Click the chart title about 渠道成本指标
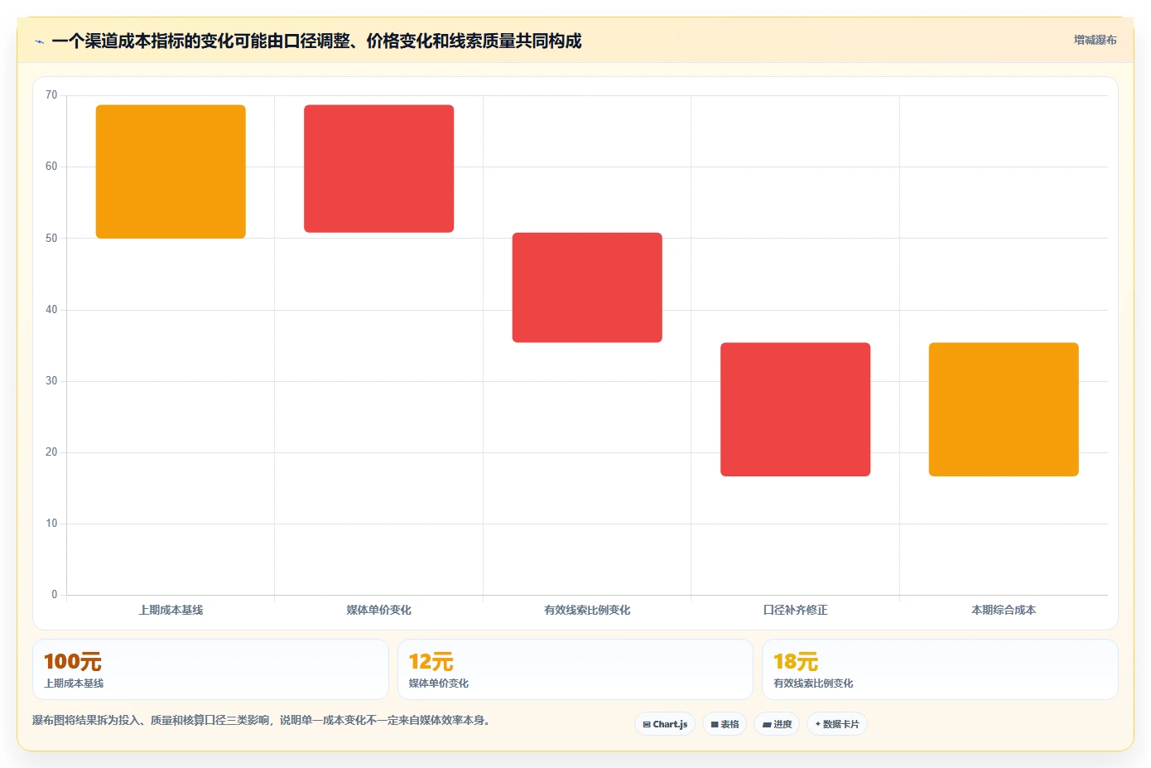This screenshot has height=768, width=1151. (316, 41)
